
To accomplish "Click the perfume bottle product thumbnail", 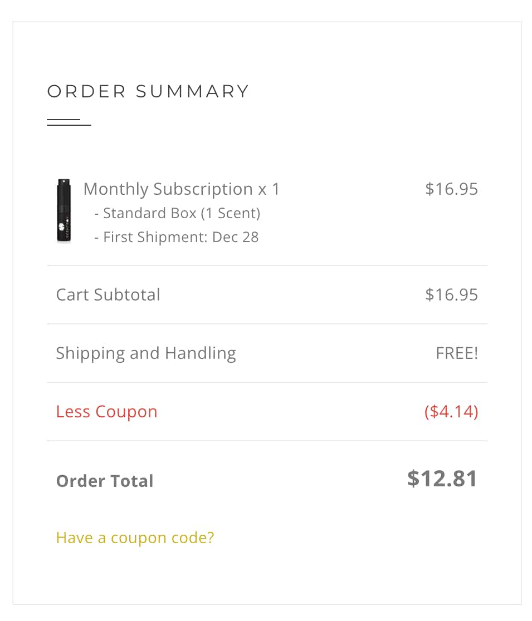I will click(64, 210).
